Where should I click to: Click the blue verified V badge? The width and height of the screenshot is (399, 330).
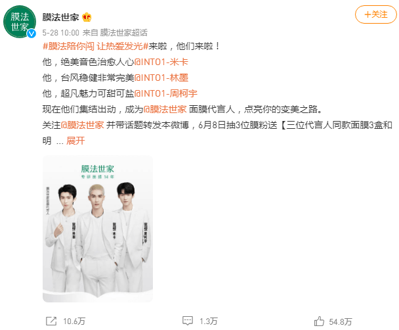coord(31,34)
